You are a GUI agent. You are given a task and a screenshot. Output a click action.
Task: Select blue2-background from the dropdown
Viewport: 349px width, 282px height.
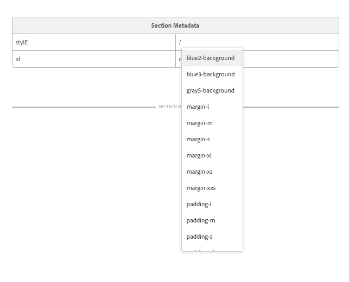coord(212,58)
